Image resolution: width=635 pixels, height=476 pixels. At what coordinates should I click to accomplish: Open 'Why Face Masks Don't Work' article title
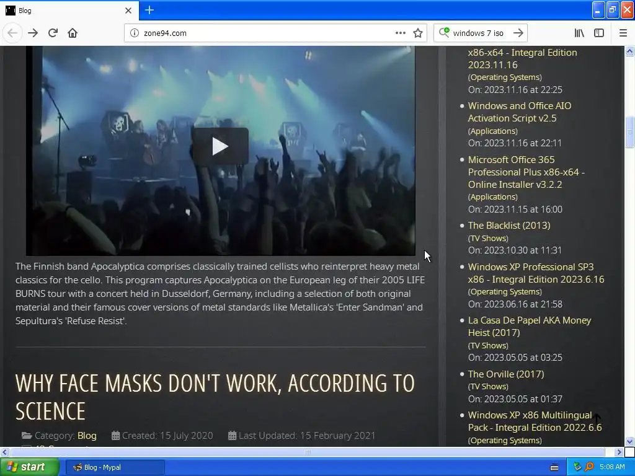coord(215,397)
